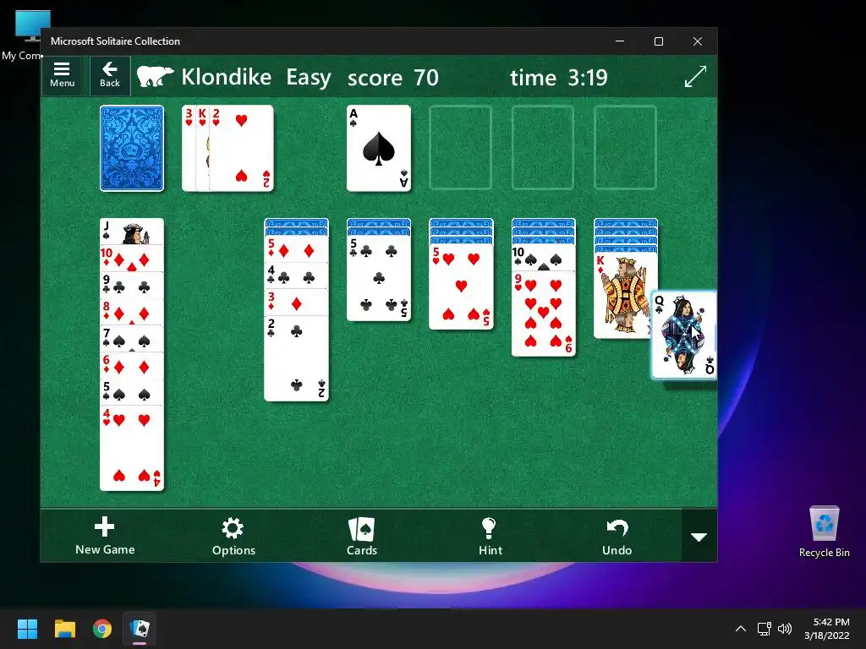The width and height of the screenshot is (866, 649).
Task: Select the Recycle Bin desktop icon
Action: click(x=824, y=532)
